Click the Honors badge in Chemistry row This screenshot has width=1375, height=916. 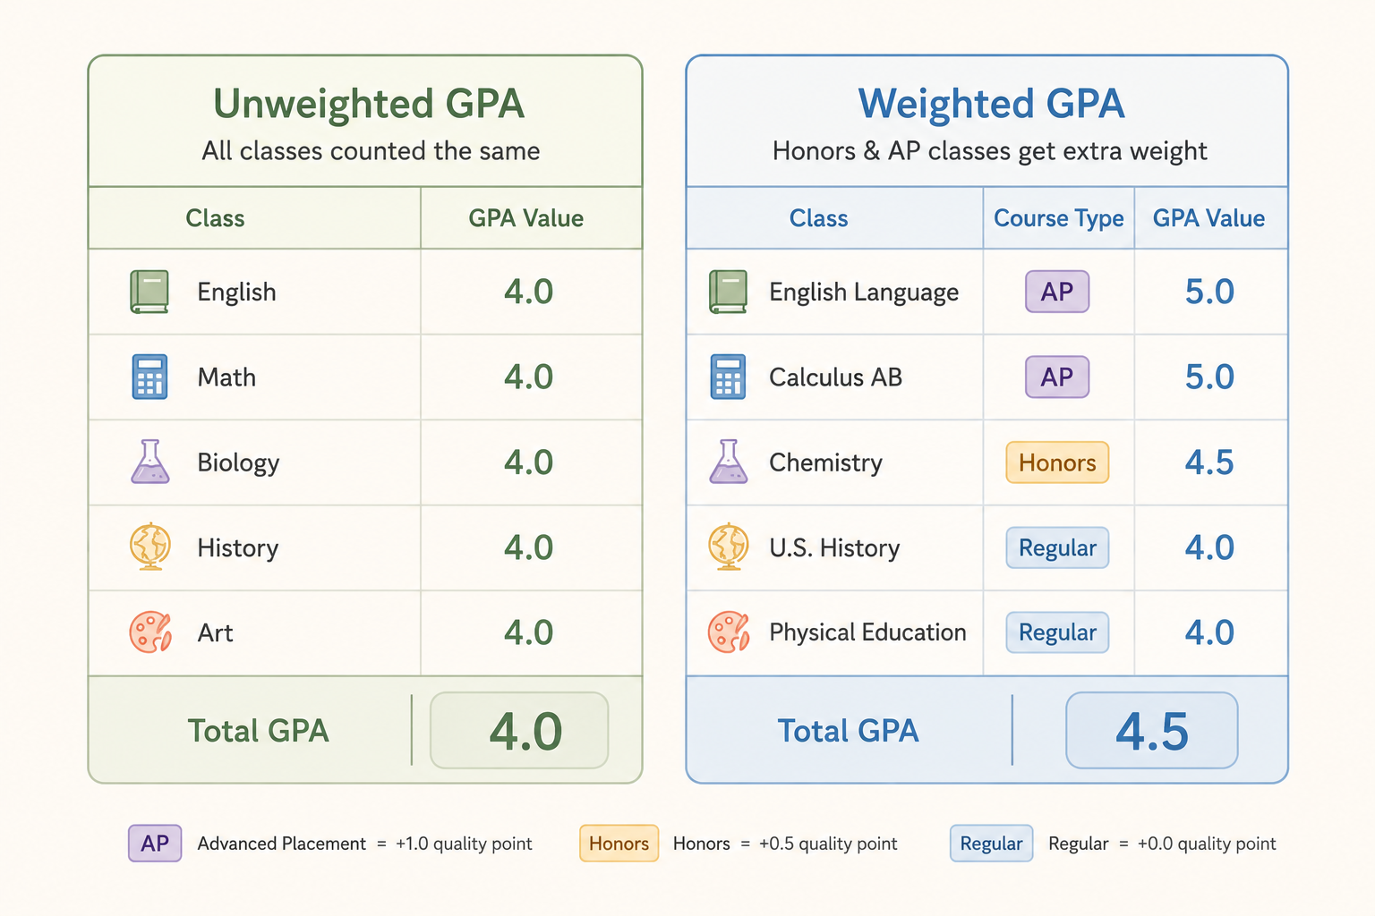tap(1057, 462)
